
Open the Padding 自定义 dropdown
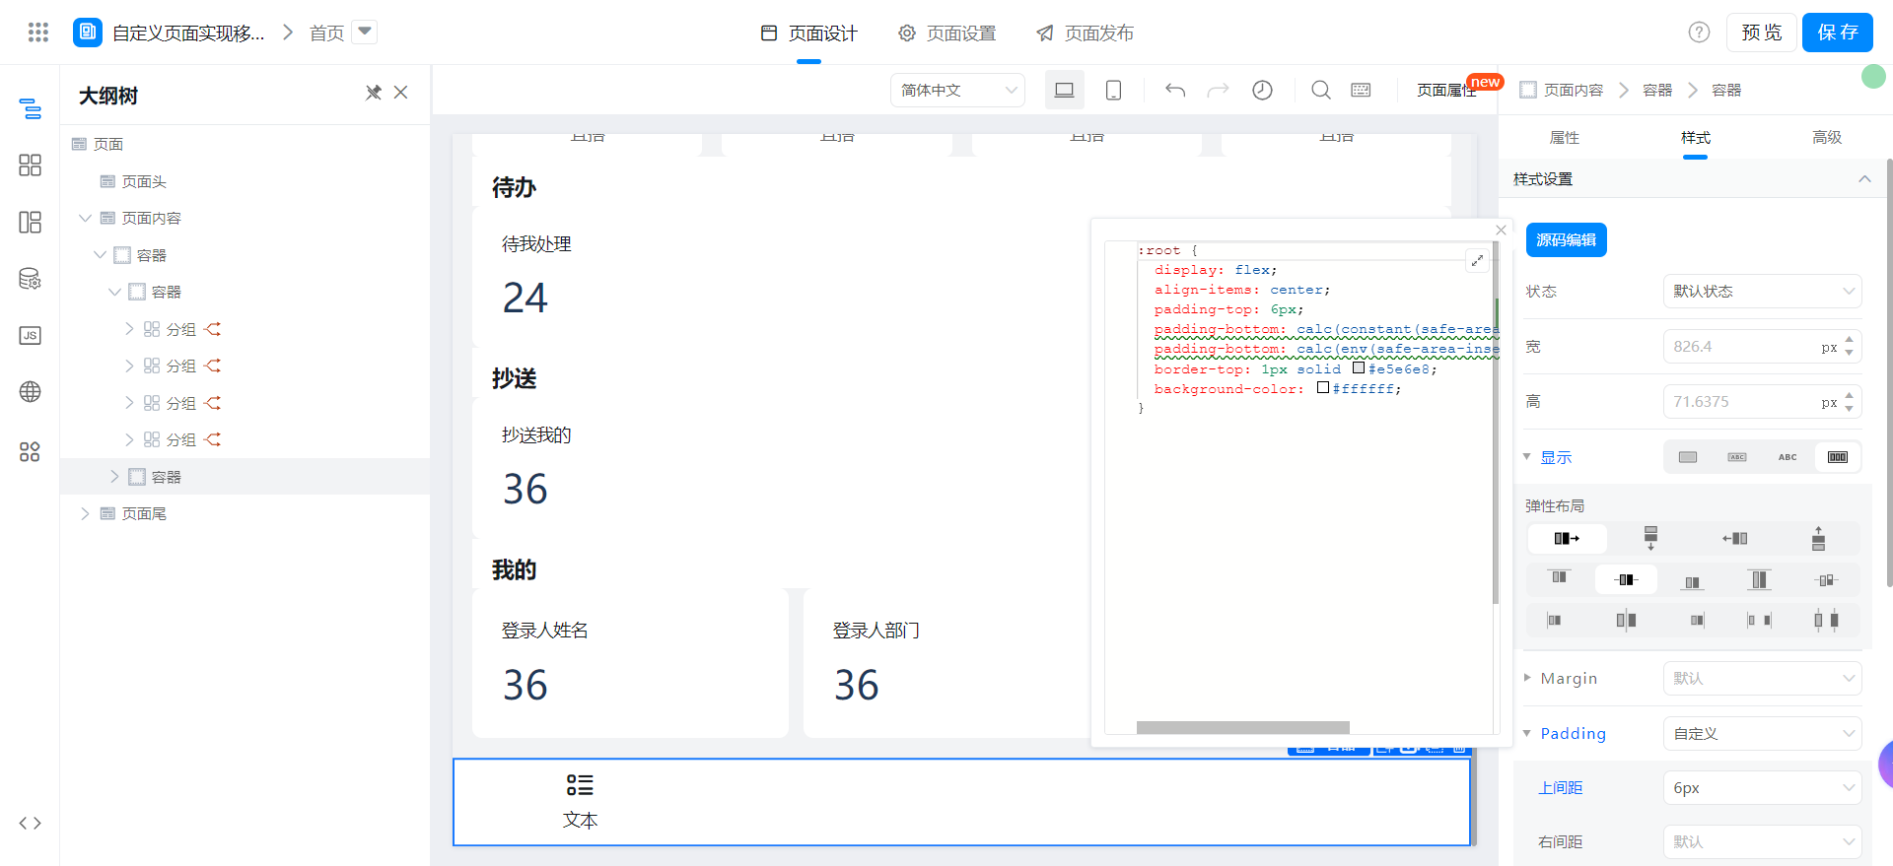1762,733
